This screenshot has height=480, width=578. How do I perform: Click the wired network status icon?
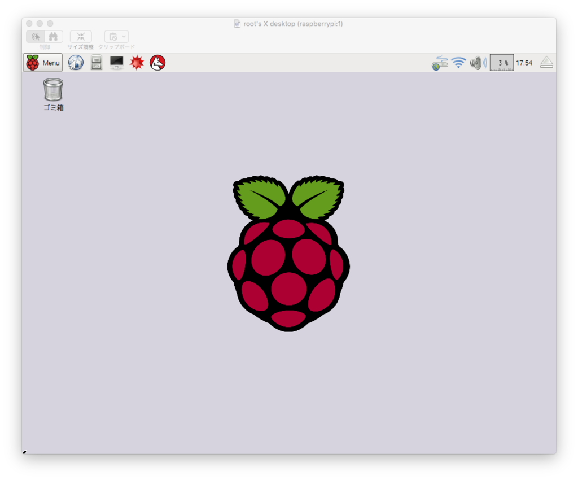[440, 63]
